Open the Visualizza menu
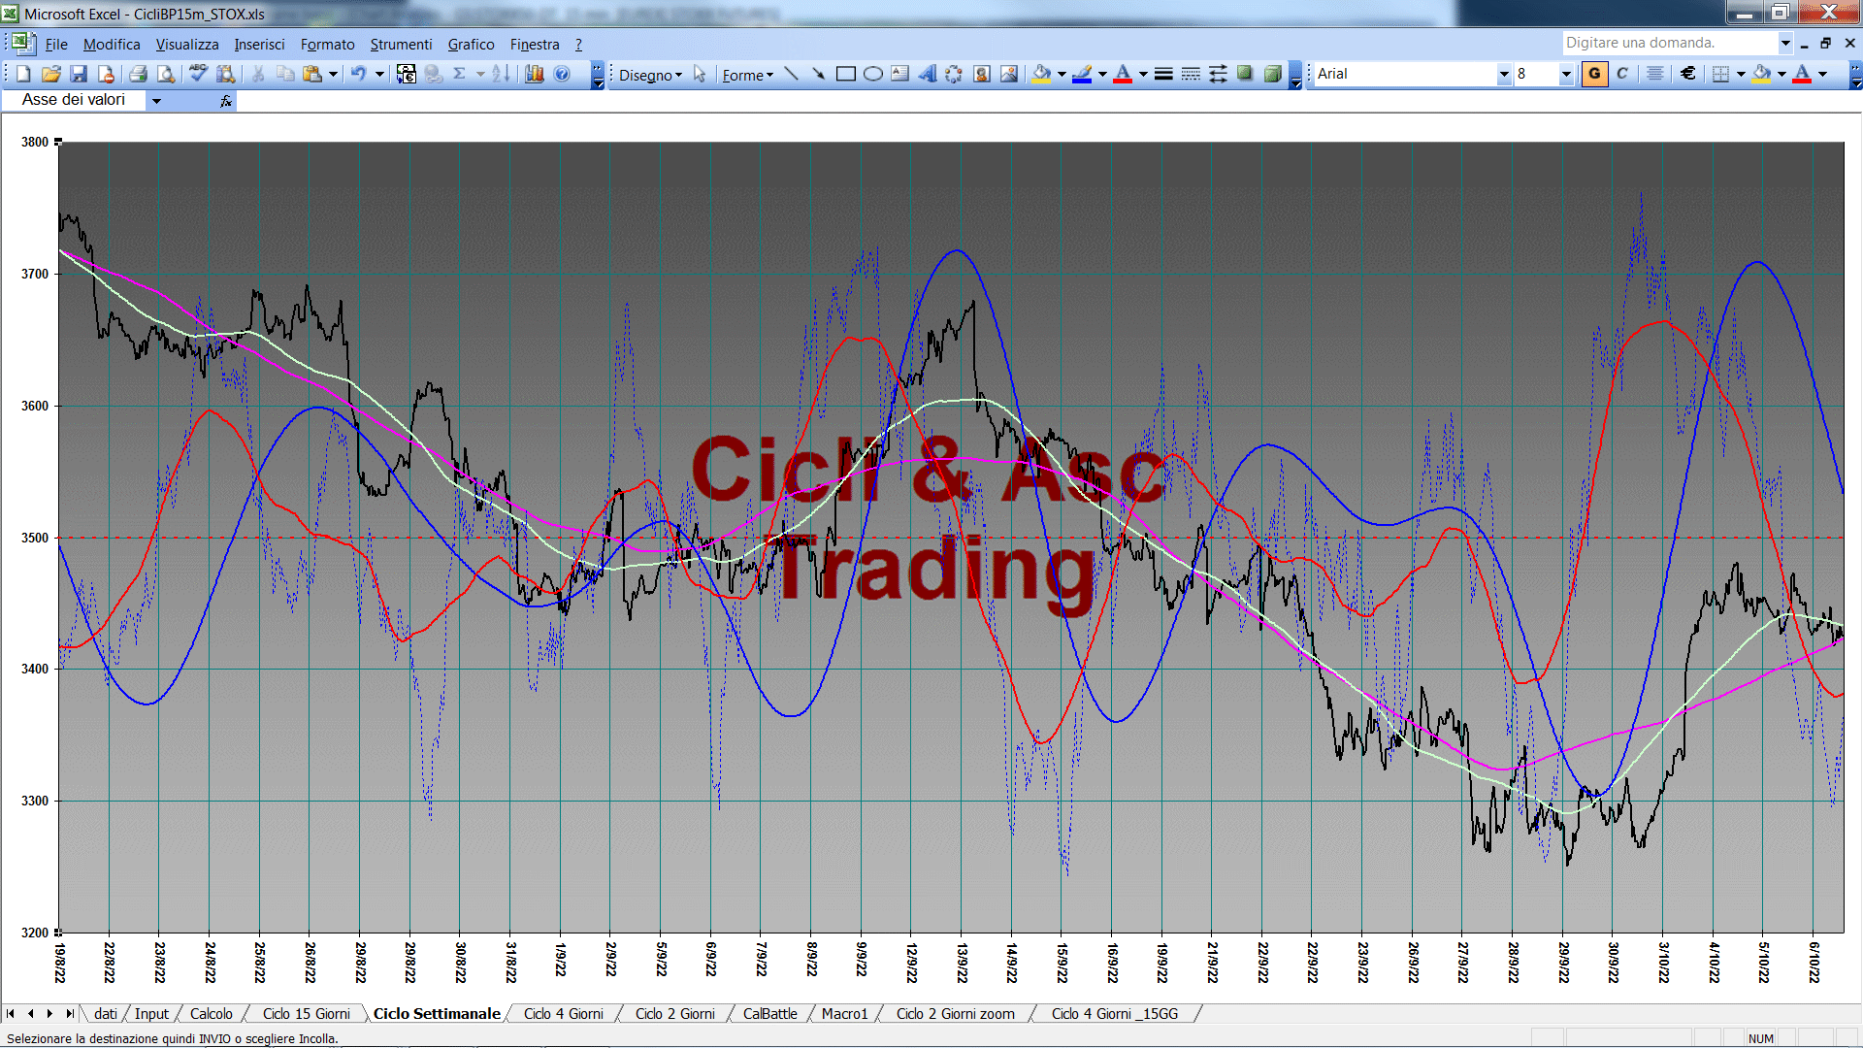This screenshot has height=1048, width=1863. point(187,45)
